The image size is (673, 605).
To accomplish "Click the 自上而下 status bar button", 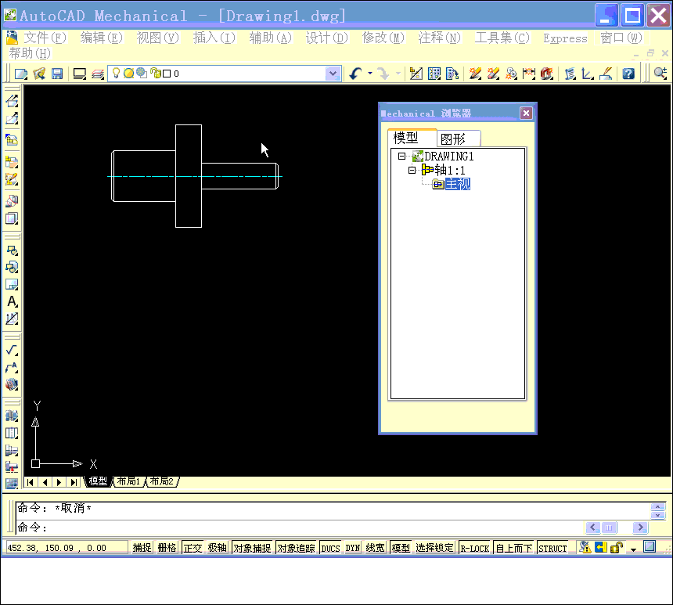I will pos(514,548).
